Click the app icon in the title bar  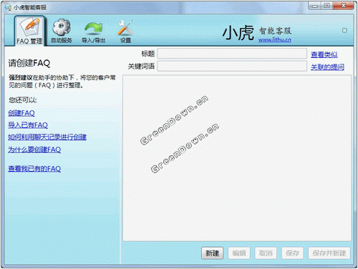coord(8,7)
